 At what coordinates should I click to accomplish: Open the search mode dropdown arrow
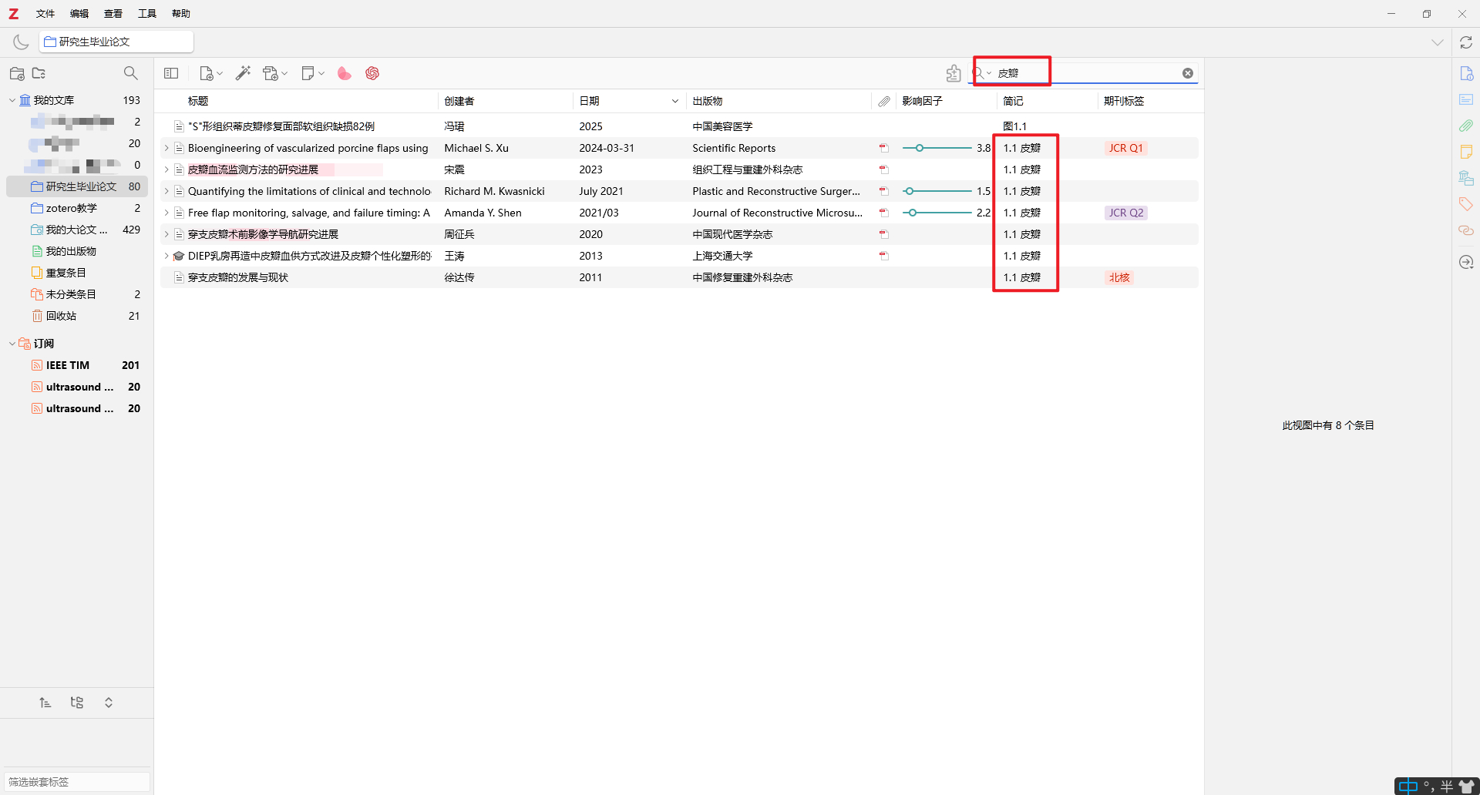point(989,73)
